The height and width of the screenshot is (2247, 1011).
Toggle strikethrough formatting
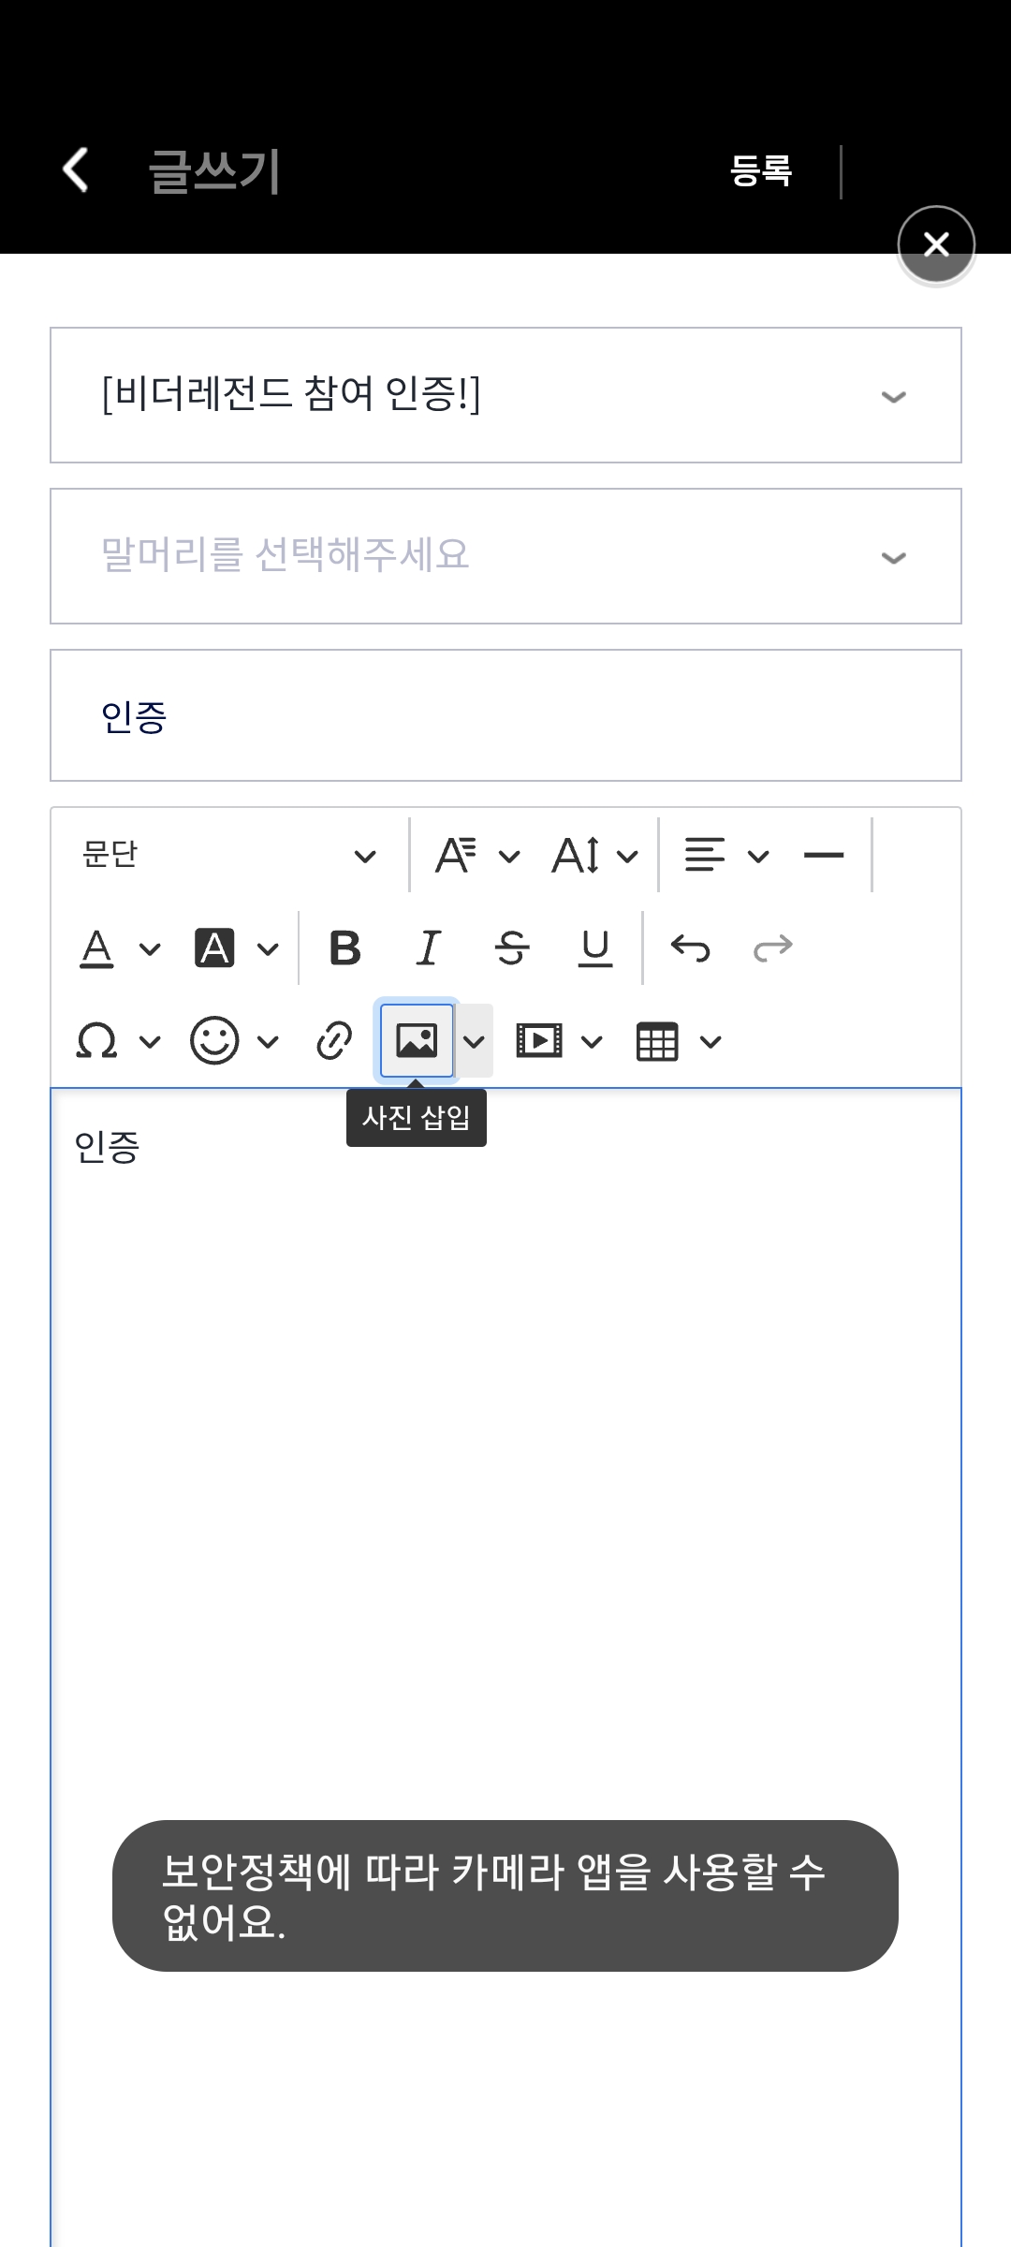(x=512, y=948)
